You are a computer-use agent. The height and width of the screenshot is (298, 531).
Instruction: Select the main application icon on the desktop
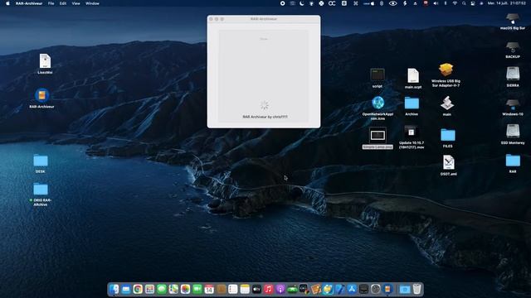tap(447, 103)
